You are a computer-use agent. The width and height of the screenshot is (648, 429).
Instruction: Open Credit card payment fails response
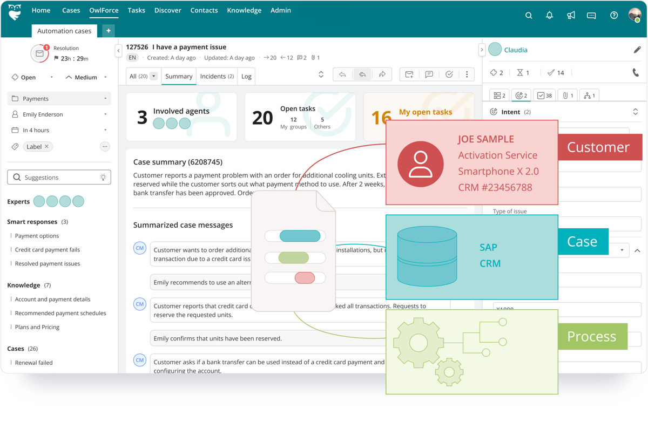click(x=48, y=250)
